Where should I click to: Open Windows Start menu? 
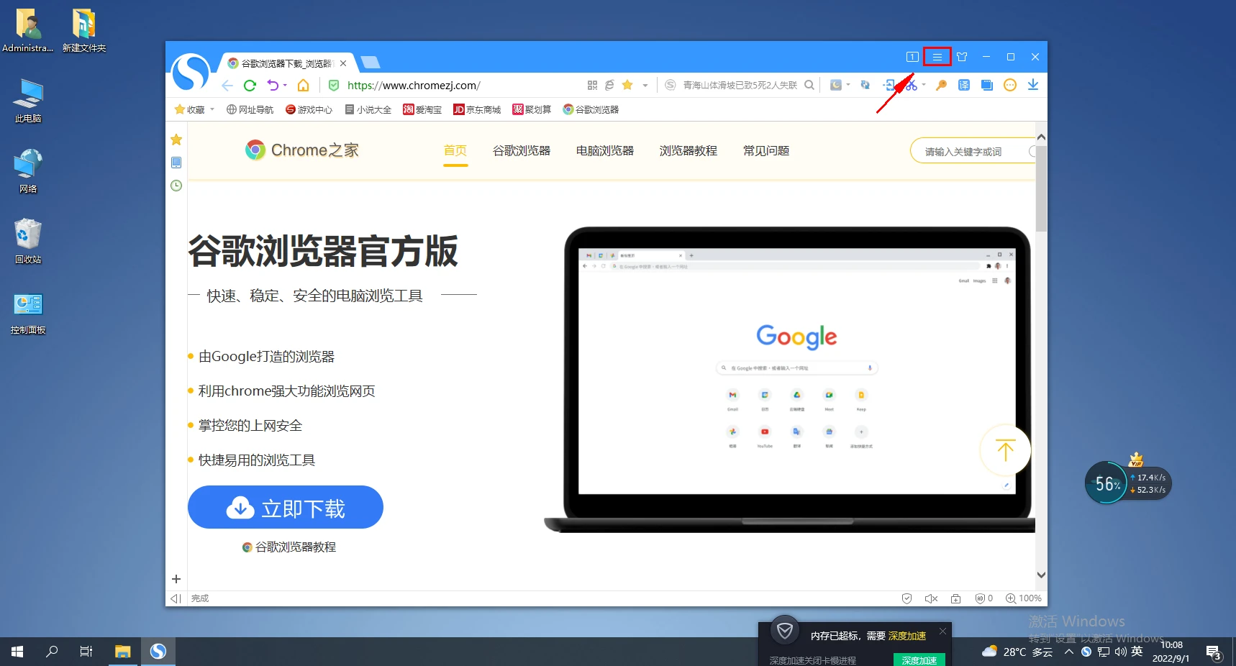click(17, 652)
